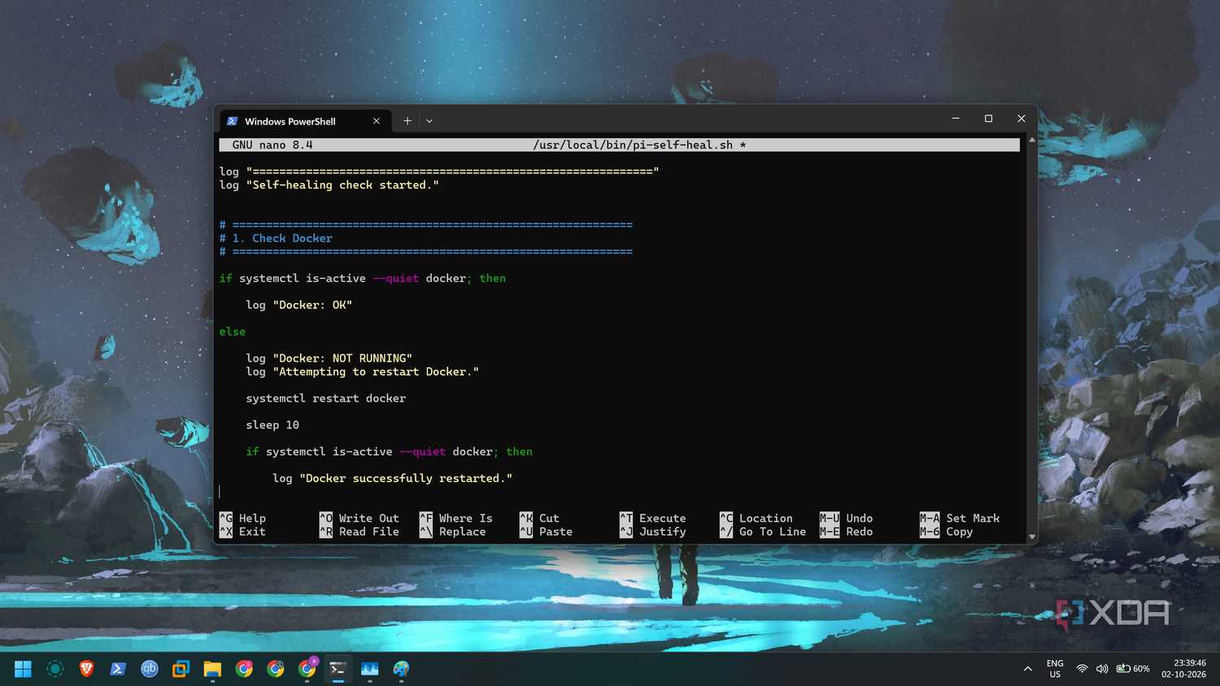
Task: Place cursor on 'sleep 10' line
Action: (x=272, y=425)
